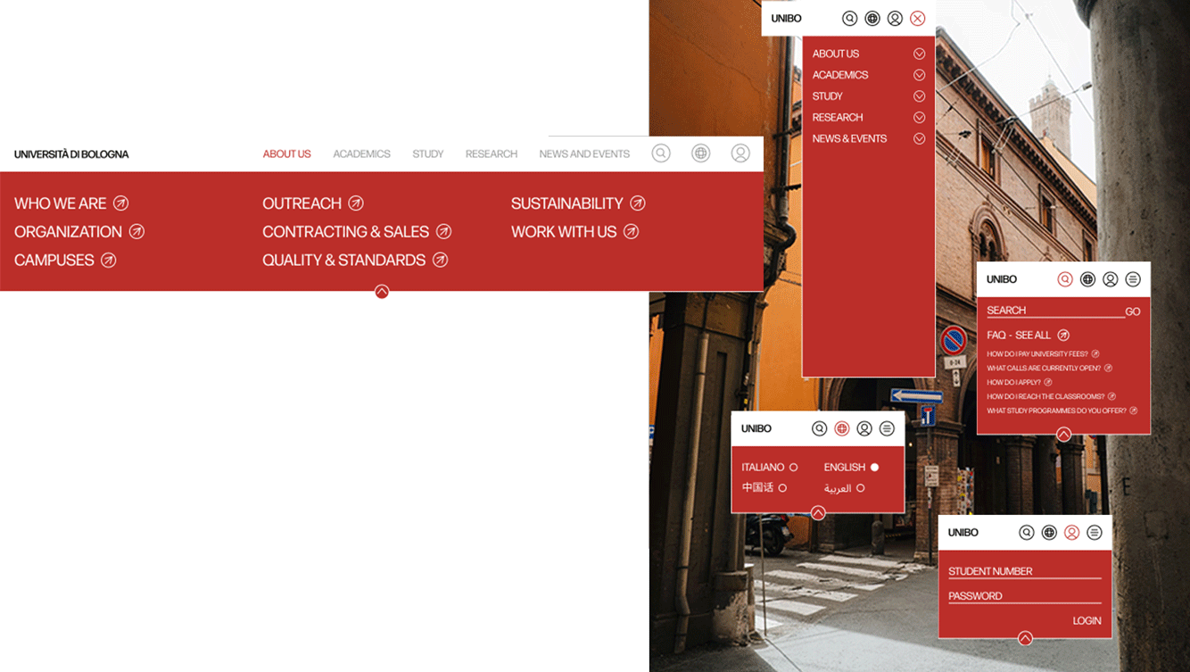Collapse the search panel with the up chevron
The image size is (1190, 672).
(x=1063, y=435)
